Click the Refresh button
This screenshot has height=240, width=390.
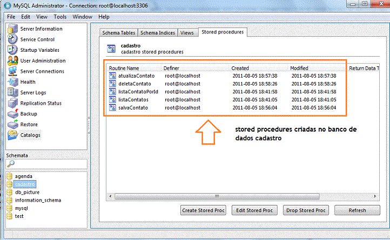(357, 210)
